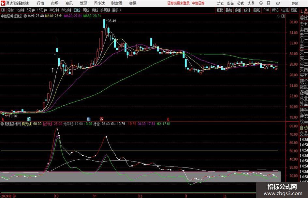Open the 多周期 multi-period view

105,10
